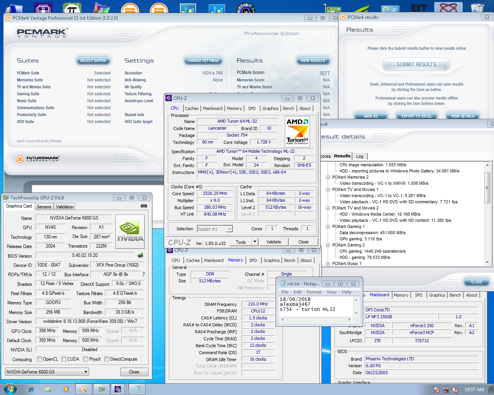Enable the PhysX checkbox in GPU-Z
The height and width of the screenshot is (395, 494).
tap(85, 359)
